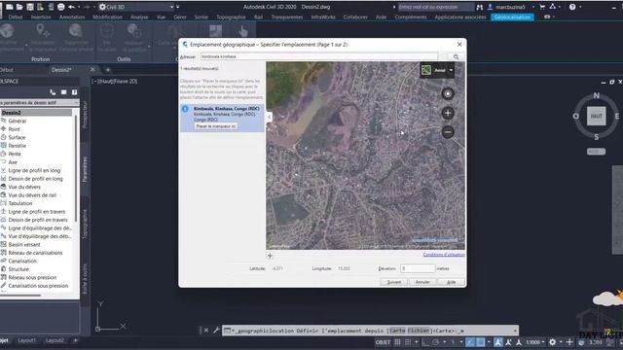Close the command line with the X icon

click(206, 331)
